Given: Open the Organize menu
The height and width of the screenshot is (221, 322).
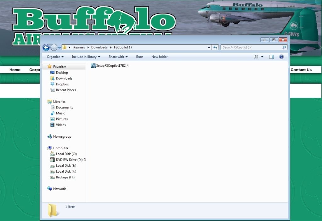Looking at the screenshot, I should [55, 57].
